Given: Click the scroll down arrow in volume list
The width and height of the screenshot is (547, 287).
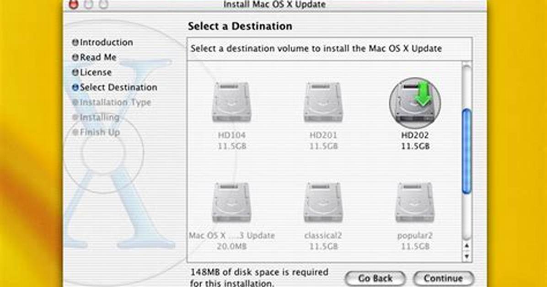Looking at the screenshot, I should [467, 257].
